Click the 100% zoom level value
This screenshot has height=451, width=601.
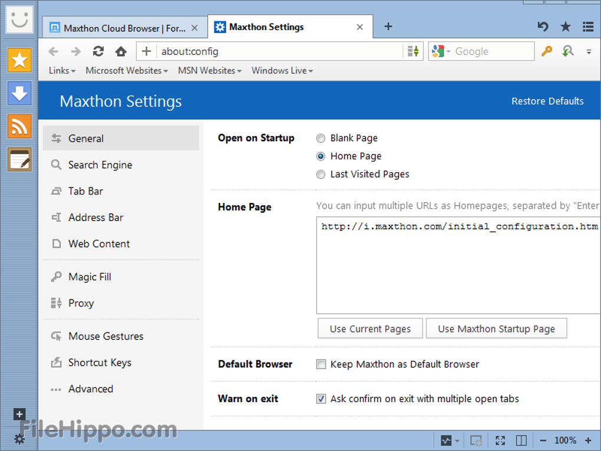pos(566,440)
